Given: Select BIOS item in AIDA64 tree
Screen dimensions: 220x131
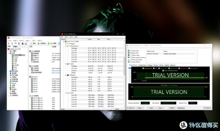Looking at the screenshot, I should pos(16,67).
